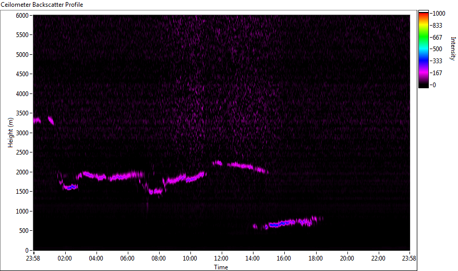Screen dimensions: 458x271
Task: Select the 500 intensity scale marker
Action: click(x=438, y=49)
